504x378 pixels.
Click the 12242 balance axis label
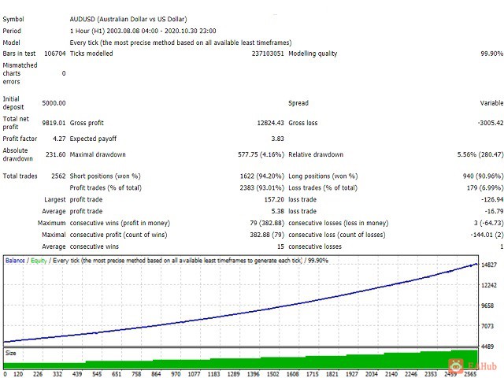point(489,285)
